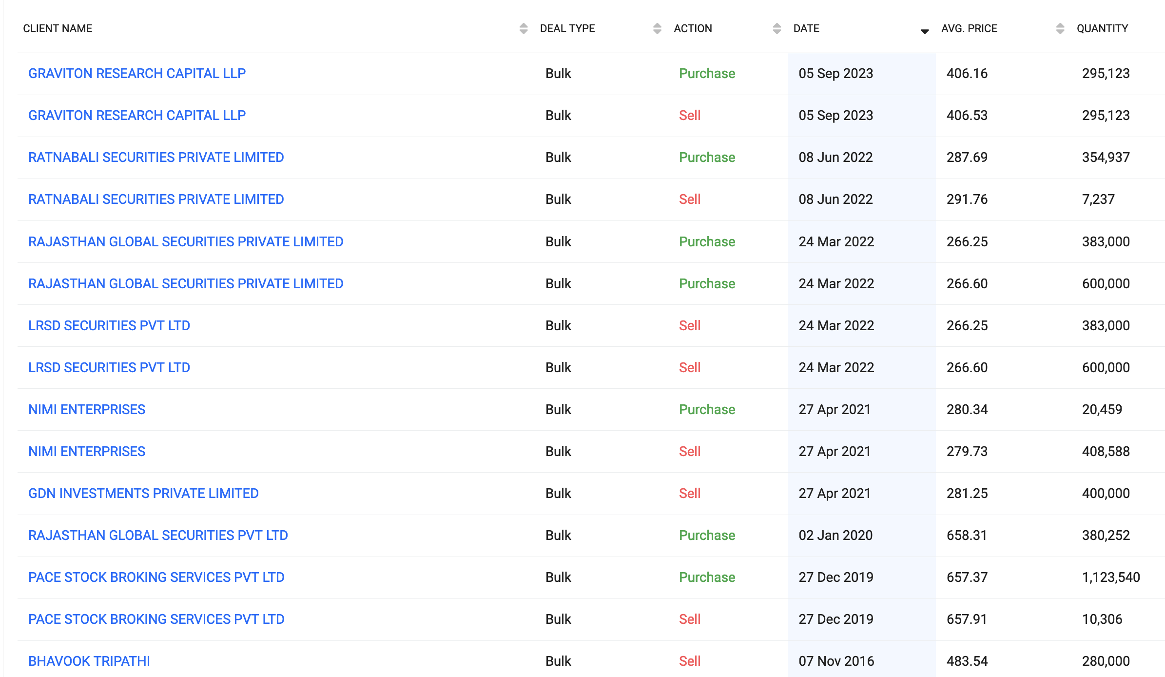
Task: Select the 657.91 average price cell
Action: click(967, 619)
